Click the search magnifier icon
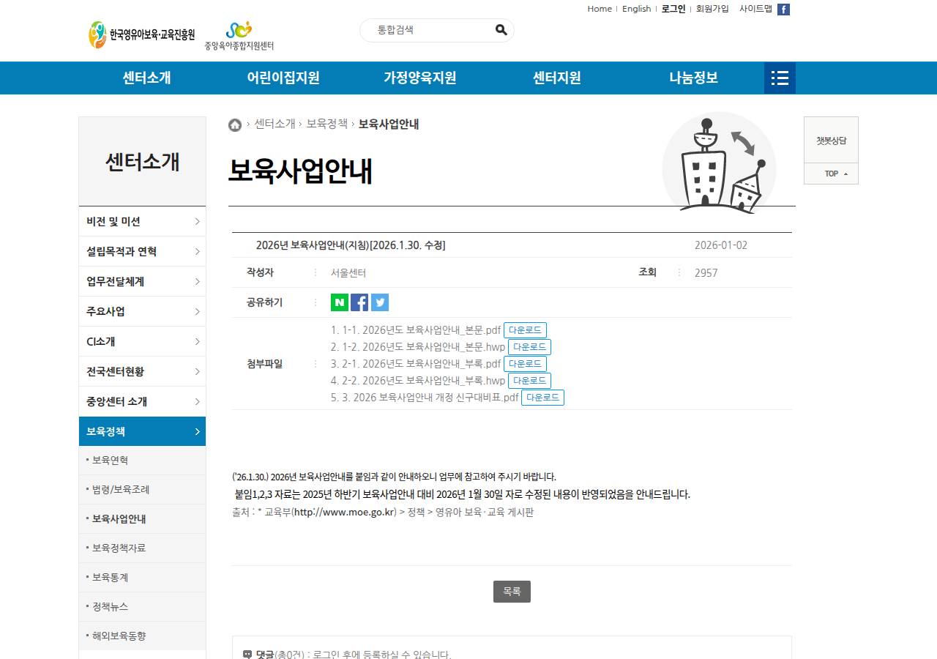937x659 pixels. (501, 30)
